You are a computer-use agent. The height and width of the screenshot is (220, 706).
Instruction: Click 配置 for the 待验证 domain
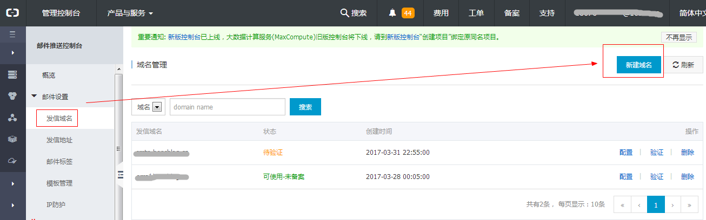626,153
